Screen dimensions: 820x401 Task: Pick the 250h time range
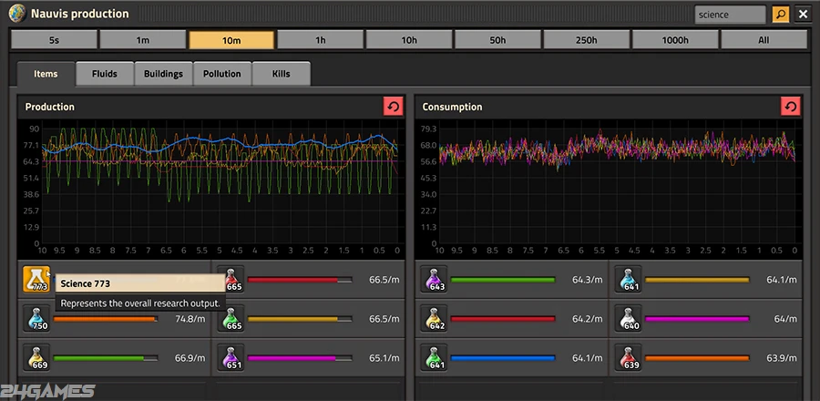586,40
